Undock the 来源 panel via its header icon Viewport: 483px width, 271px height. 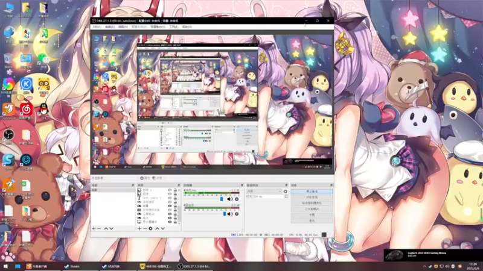(179, 185)
